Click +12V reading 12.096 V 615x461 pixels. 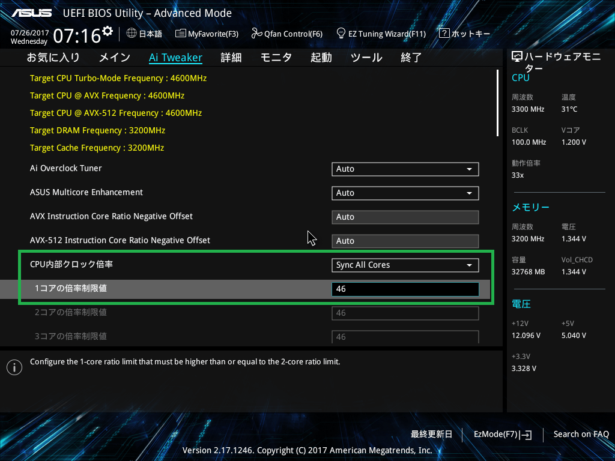click(526, 335)
